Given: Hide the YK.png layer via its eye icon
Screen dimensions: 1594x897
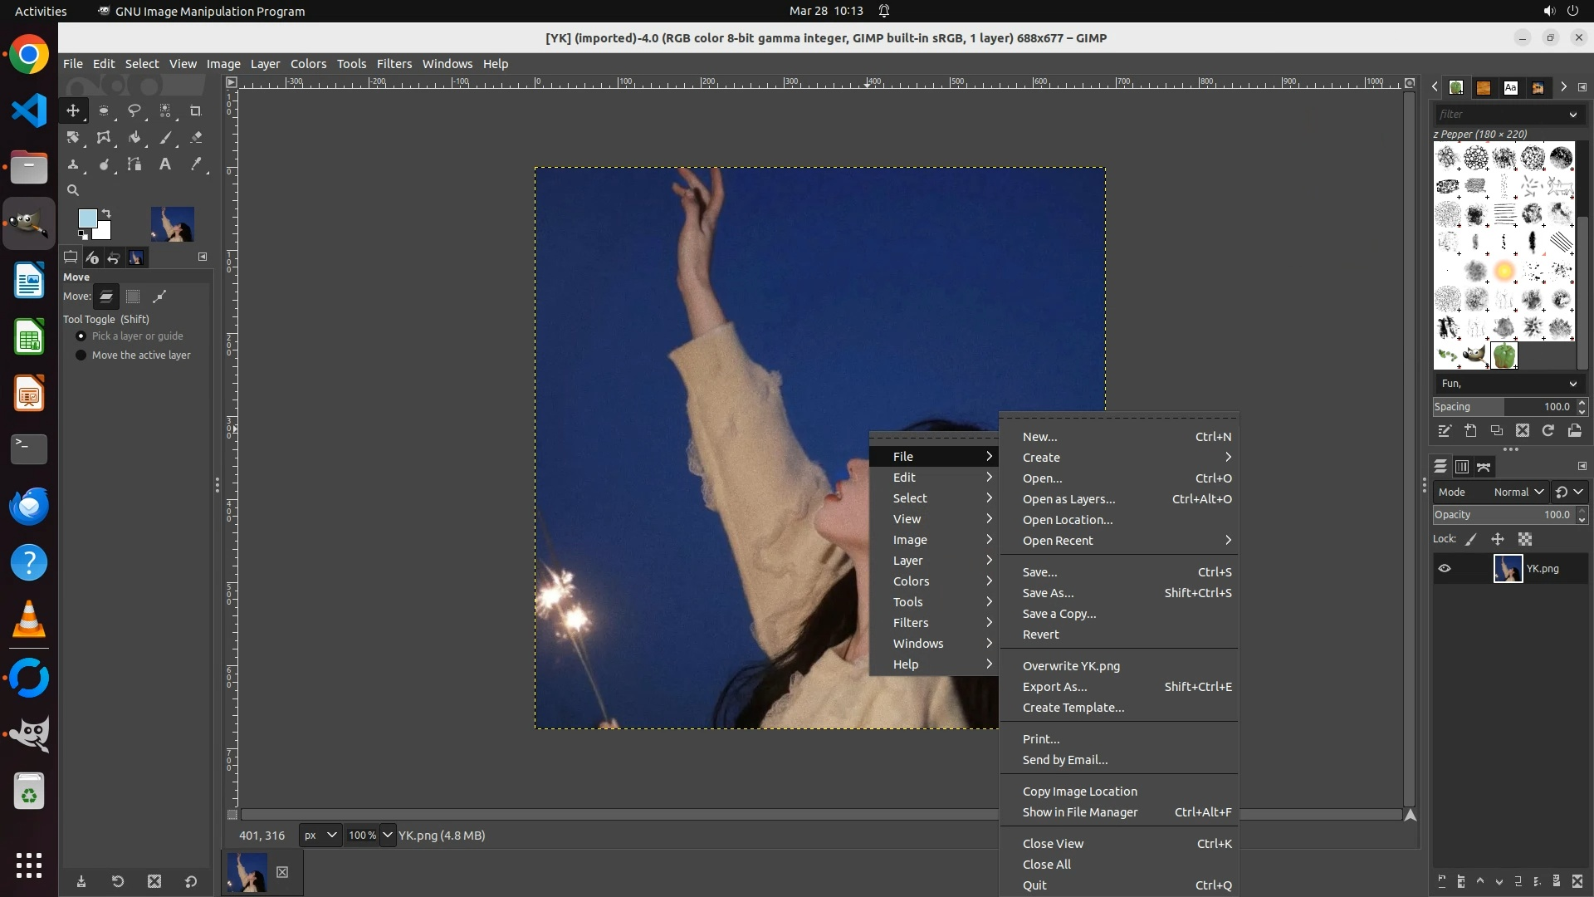Looking at the screenshot, I should click(x=1445, y=569).
